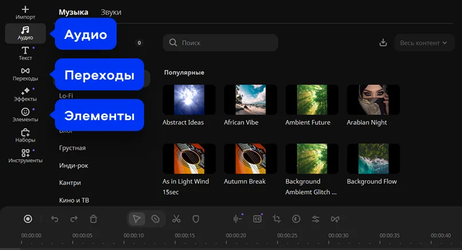The image size is (462, 250).
Task: Open the Инструменты tools panel
Action: click(25, 156)
